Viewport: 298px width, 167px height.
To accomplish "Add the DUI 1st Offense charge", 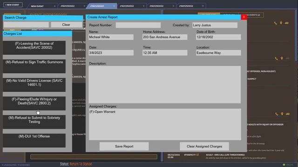I will [34, 140].
